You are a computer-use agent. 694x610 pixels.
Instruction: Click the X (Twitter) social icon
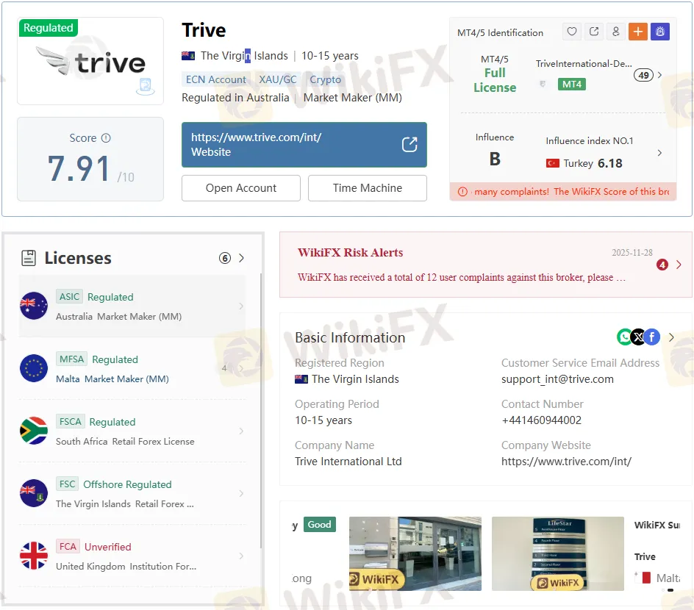[x=638, y=337]
